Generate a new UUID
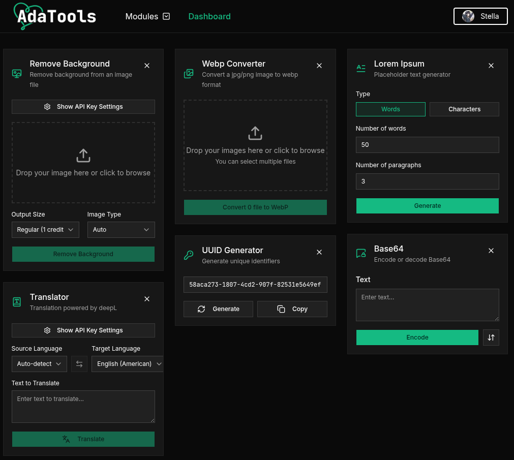Image resolution: width=514 pixels, height=460 pixels. [218, 309]
